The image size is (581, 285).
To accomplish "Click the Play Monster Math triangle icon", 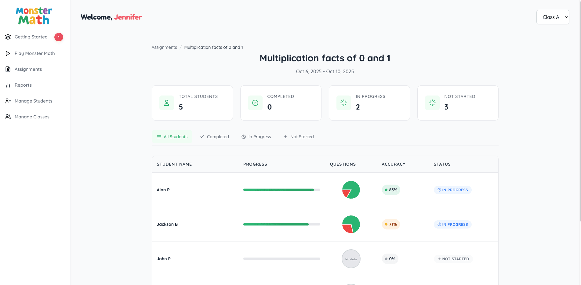I will click(8, 53).
